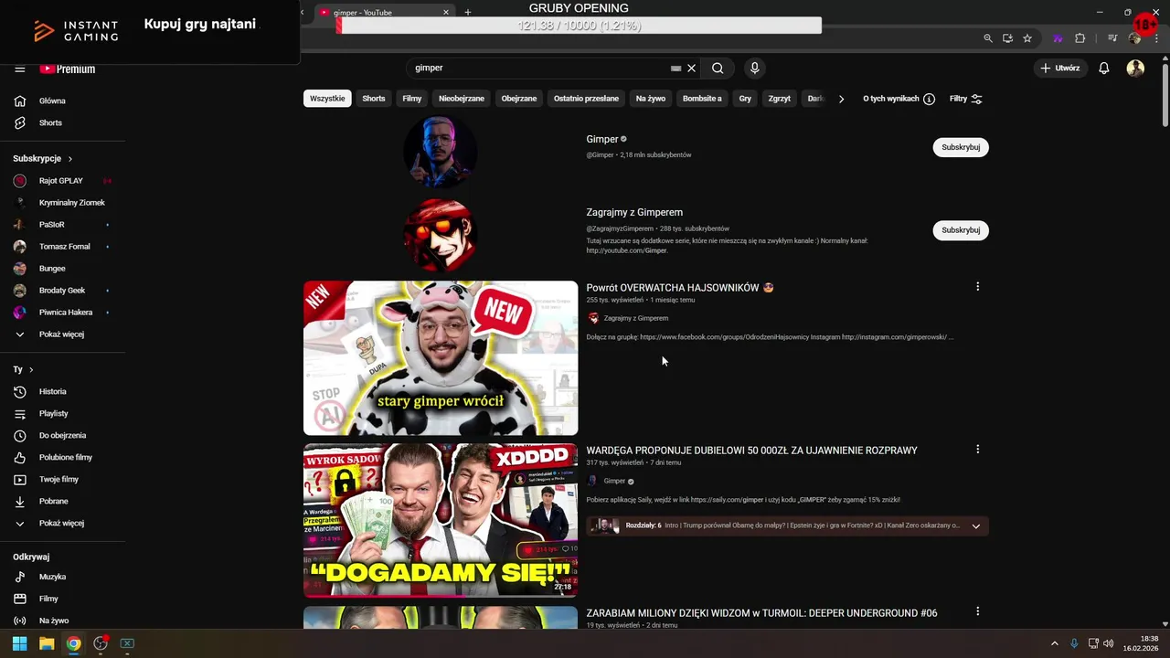1170x658 pixels.
Task: Open the Chrome profile avatar
Action: pyautogui.click(x=1134, y=38)
